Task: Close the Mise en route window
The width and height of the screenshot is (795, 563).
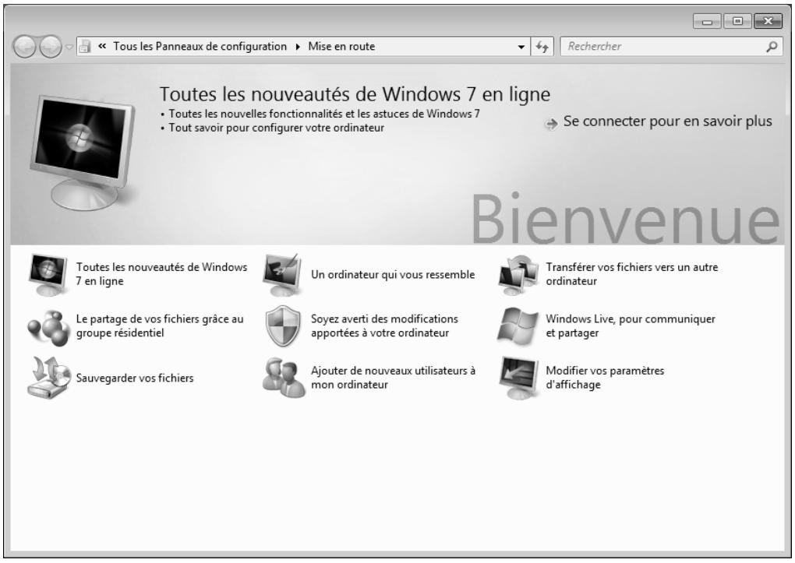Action: click(768, 21)
